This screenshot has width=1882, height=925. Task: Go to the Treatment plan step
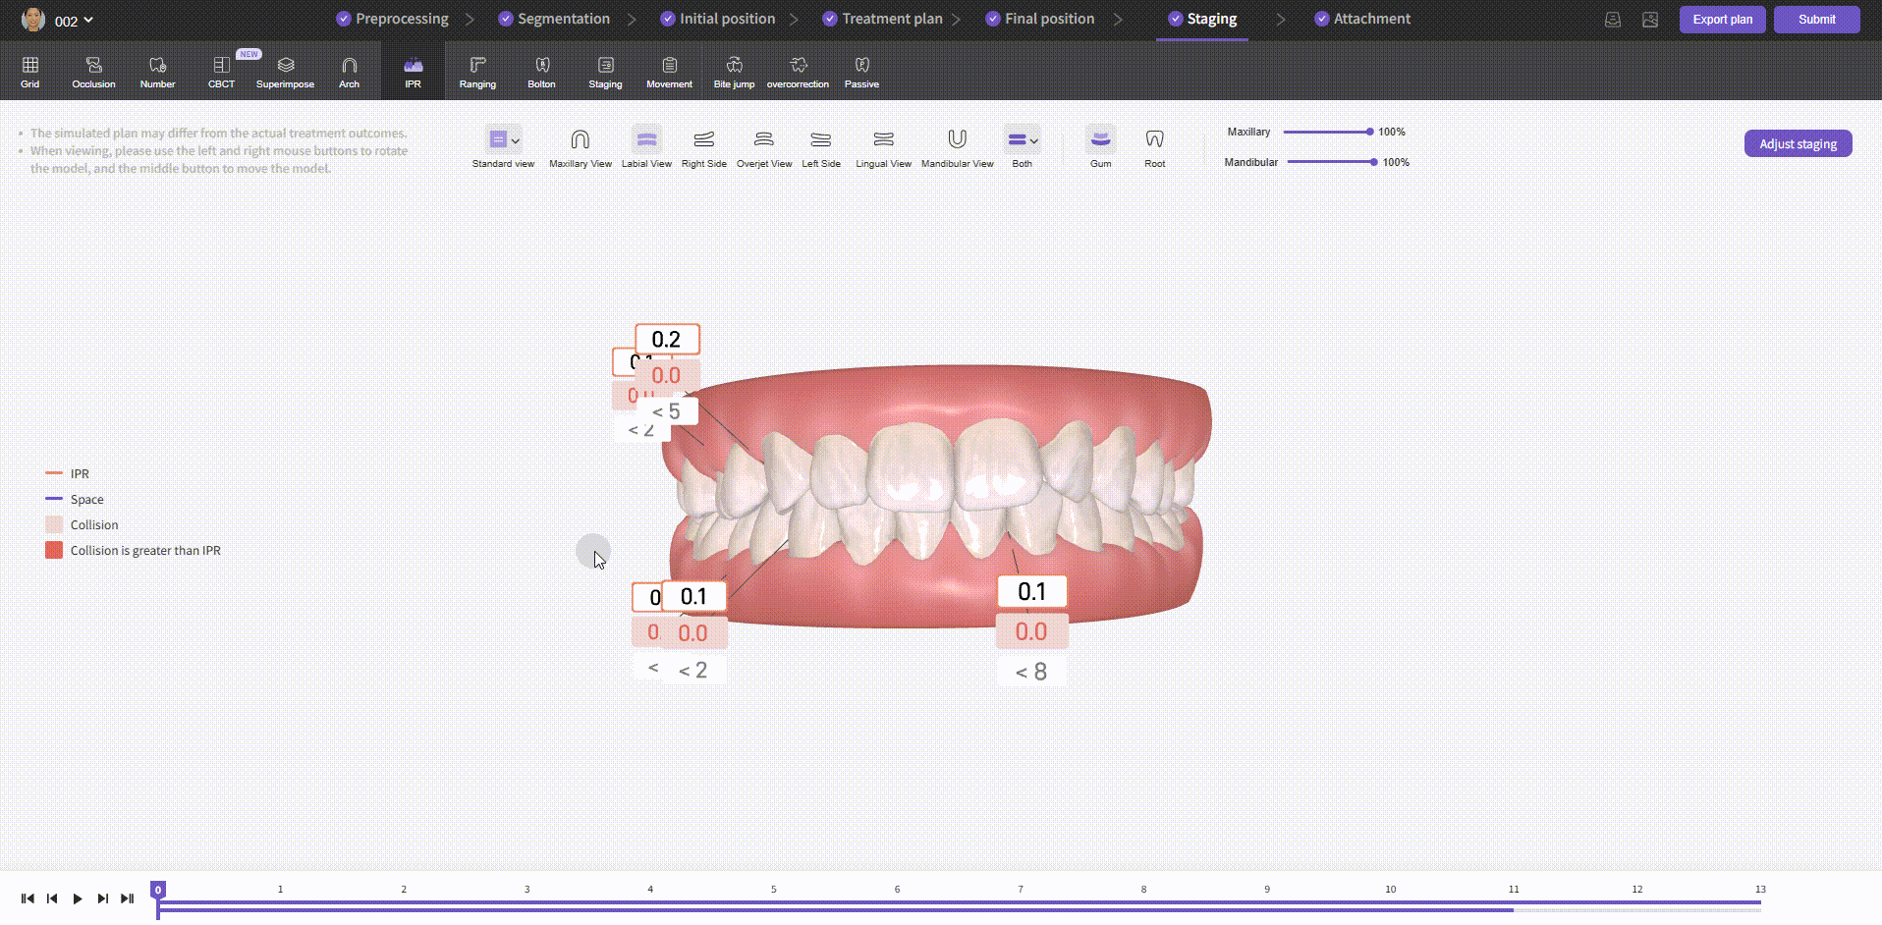[x=882, y=19]
